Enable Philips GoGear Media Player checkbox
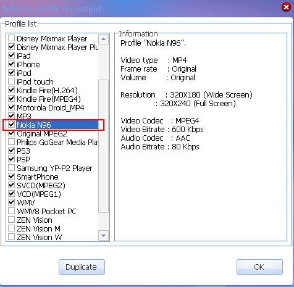This screenshot has width=294, height=287. click(x=11, y=142)
